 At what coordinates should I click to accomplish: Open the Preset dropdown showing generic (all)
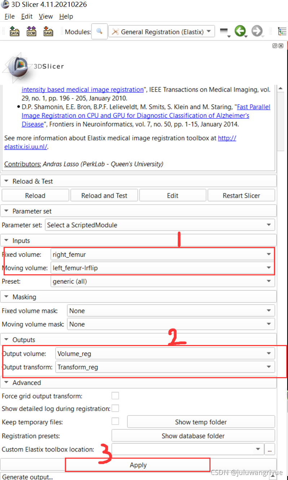tap(163, 281)
